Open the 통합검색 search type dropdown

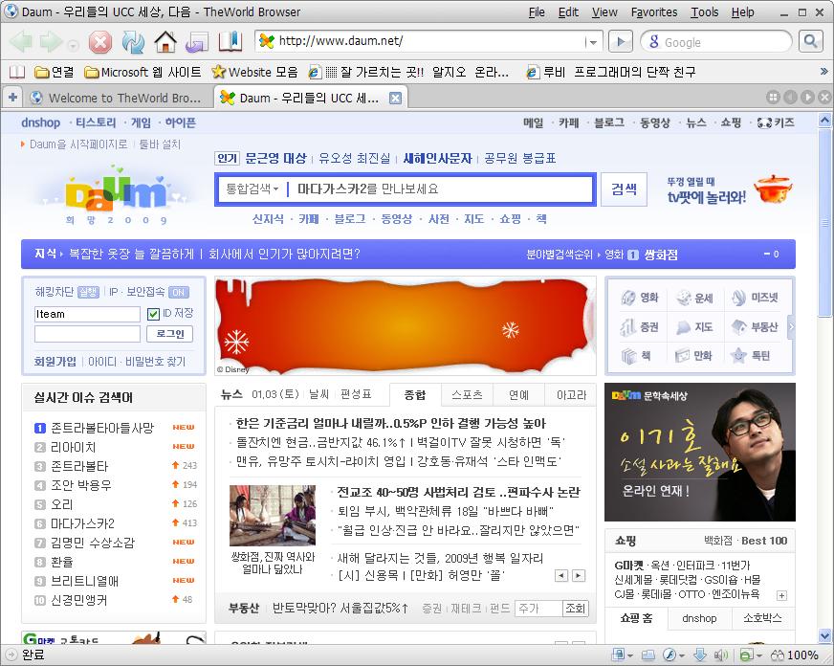pyautogui.click(x=252, y=189)
